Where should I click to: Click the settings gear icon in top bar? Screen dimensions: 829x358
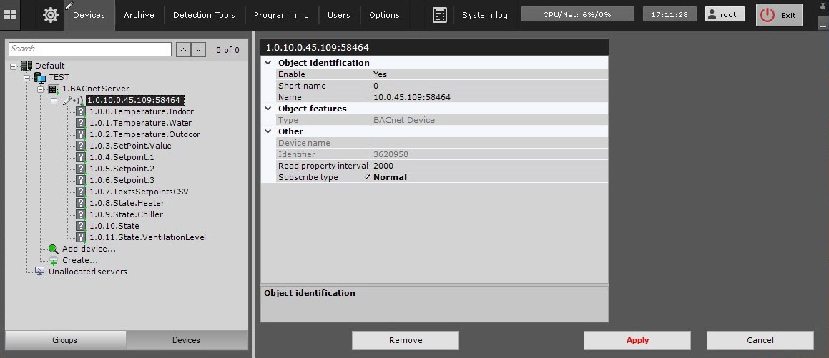click(x=51, y=15)
